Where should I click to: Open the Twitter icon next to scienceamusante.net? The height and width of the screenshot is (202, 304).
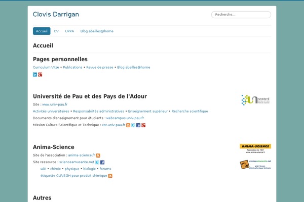(97, 163)
